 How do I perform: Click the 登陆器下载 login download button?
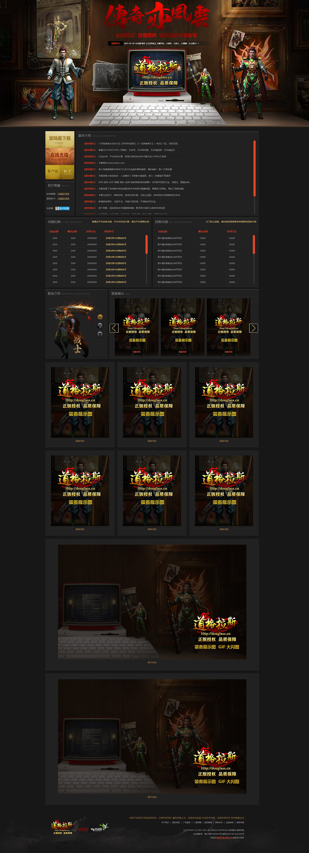(x=60, y=139)
